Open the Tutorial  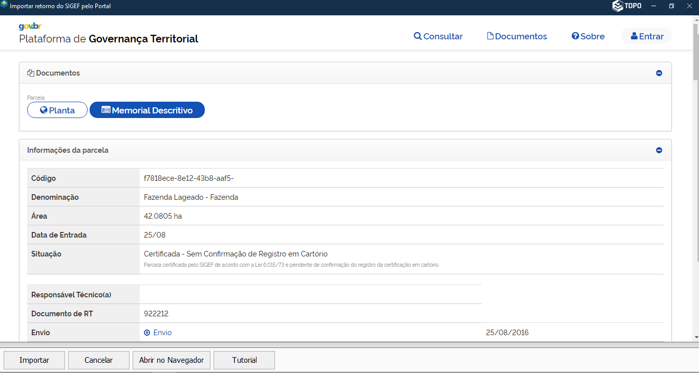coord(244,360)
